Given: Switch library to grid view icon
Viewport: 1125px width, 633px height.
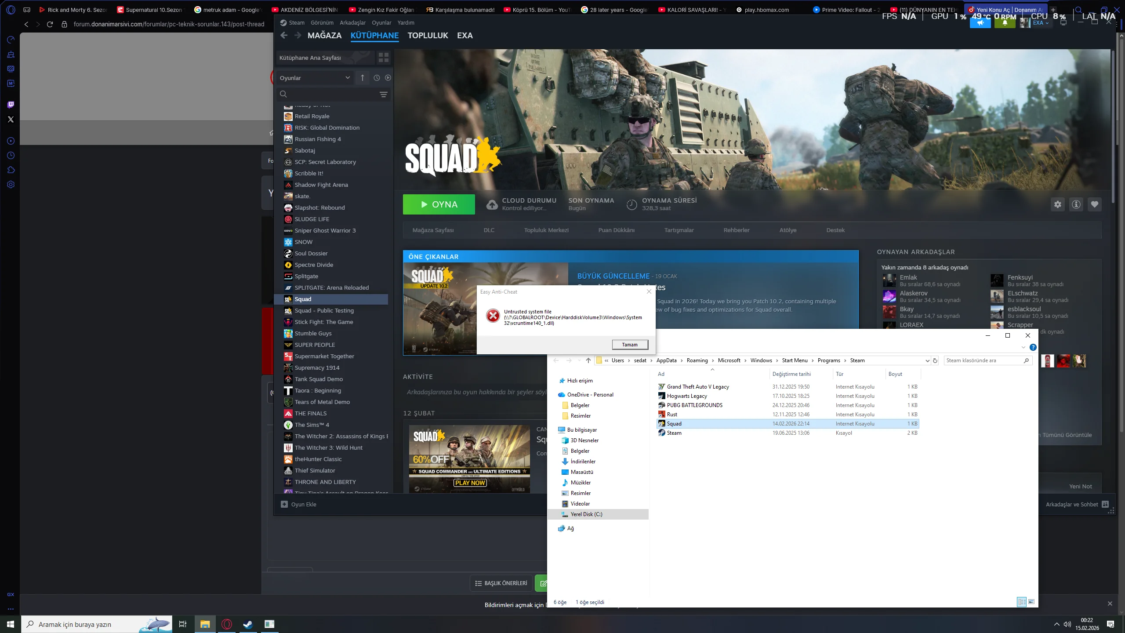Looking at the screenshot, I should pos(383,58).
